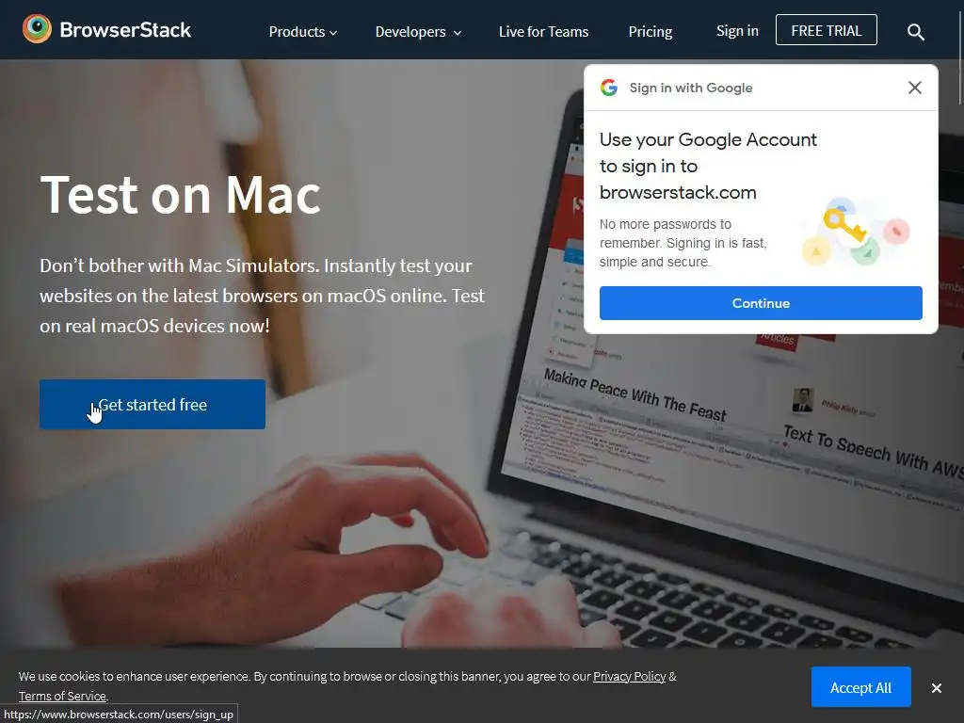Click the BrowserStack eye logo icon

pos(37,29)
